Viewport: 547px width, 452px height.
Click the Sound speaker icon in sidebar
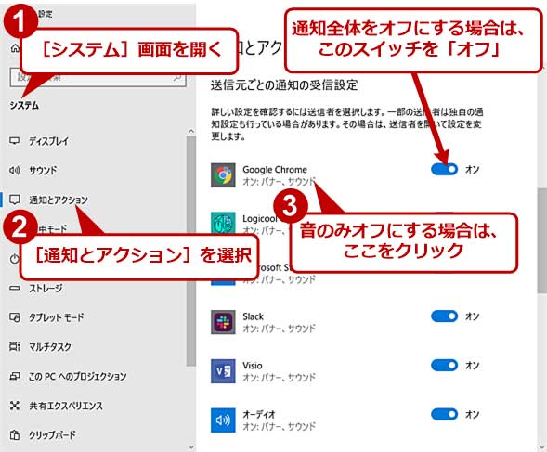[14, 170]
